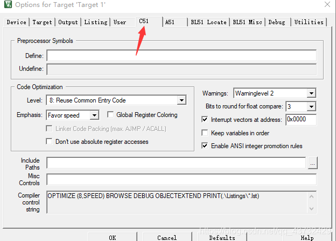Open the BL51 Misc tab
This screenshot has width=336, height=241.
point(247,22)
